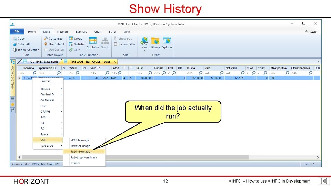The width and height of the screenshot is (331, 186).
Task: Choose Job Information from SMF submenu
Action: [84, 152]
